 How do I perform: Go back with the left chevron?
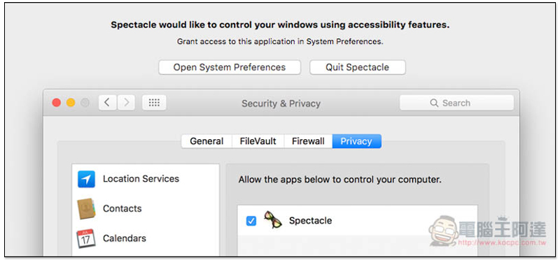point(108,103)
